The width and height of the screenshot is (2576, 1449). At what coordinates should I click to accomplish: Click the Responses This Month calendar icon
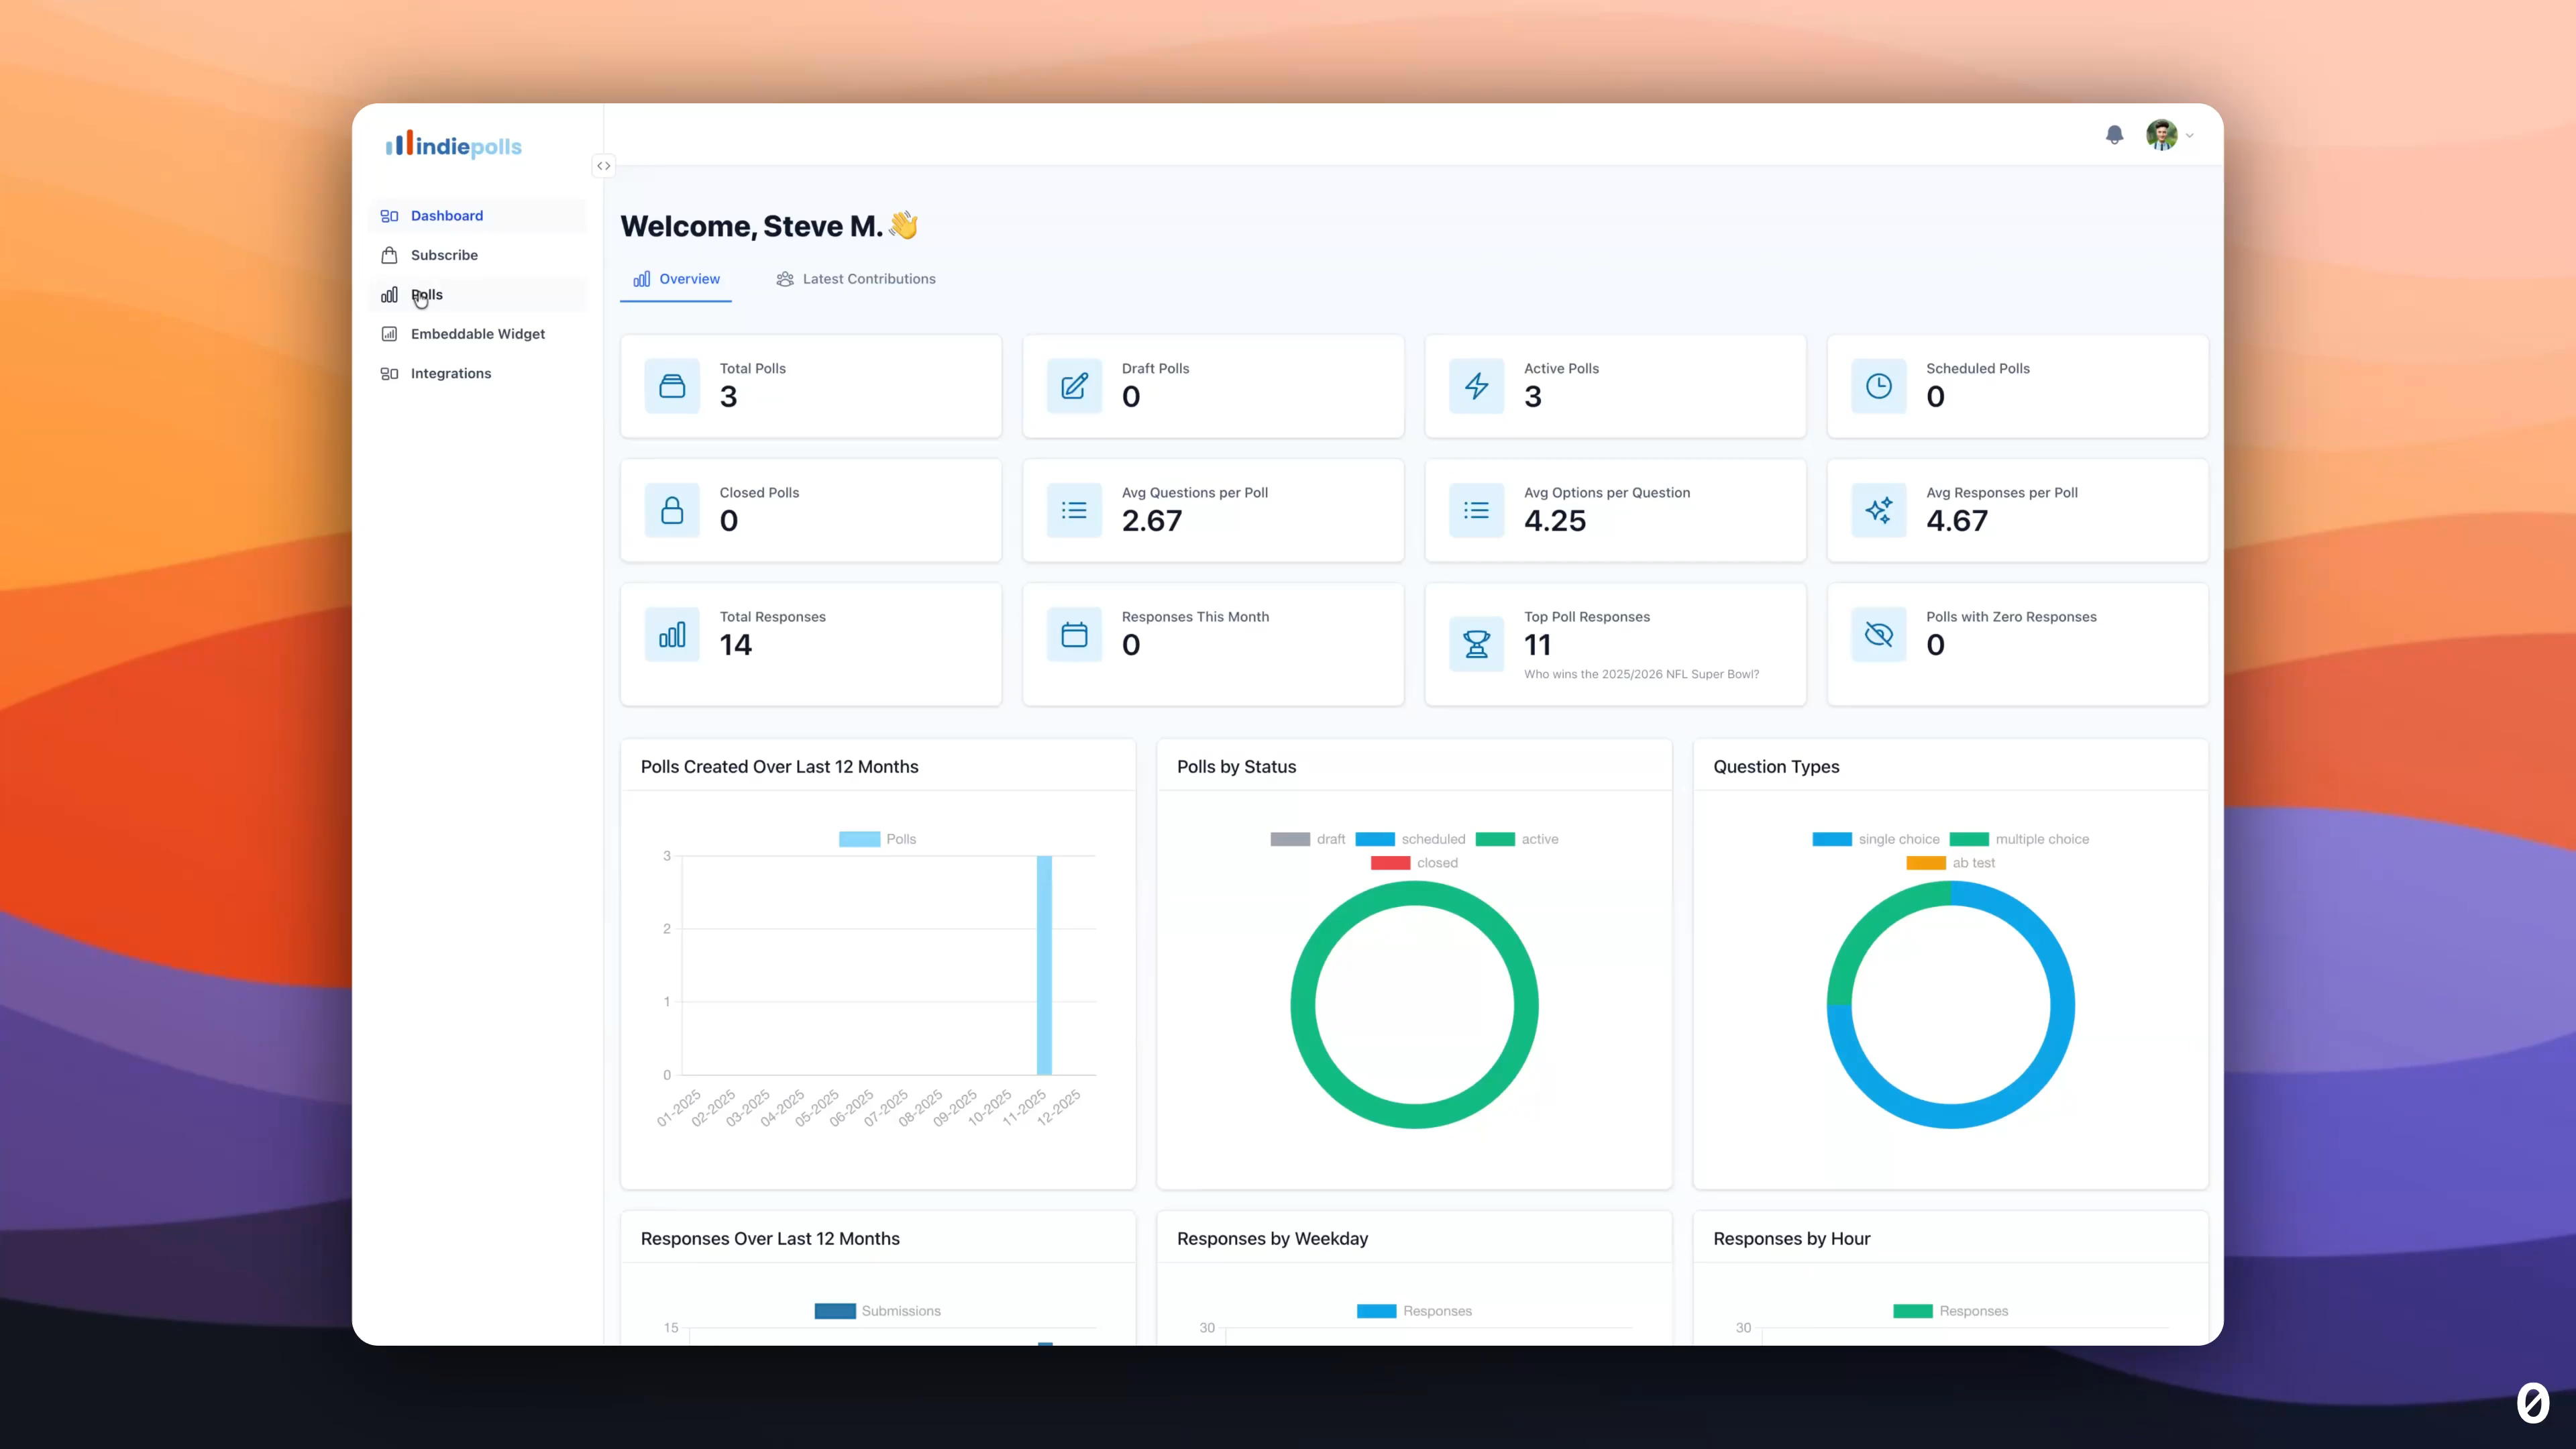[1074, 634]
